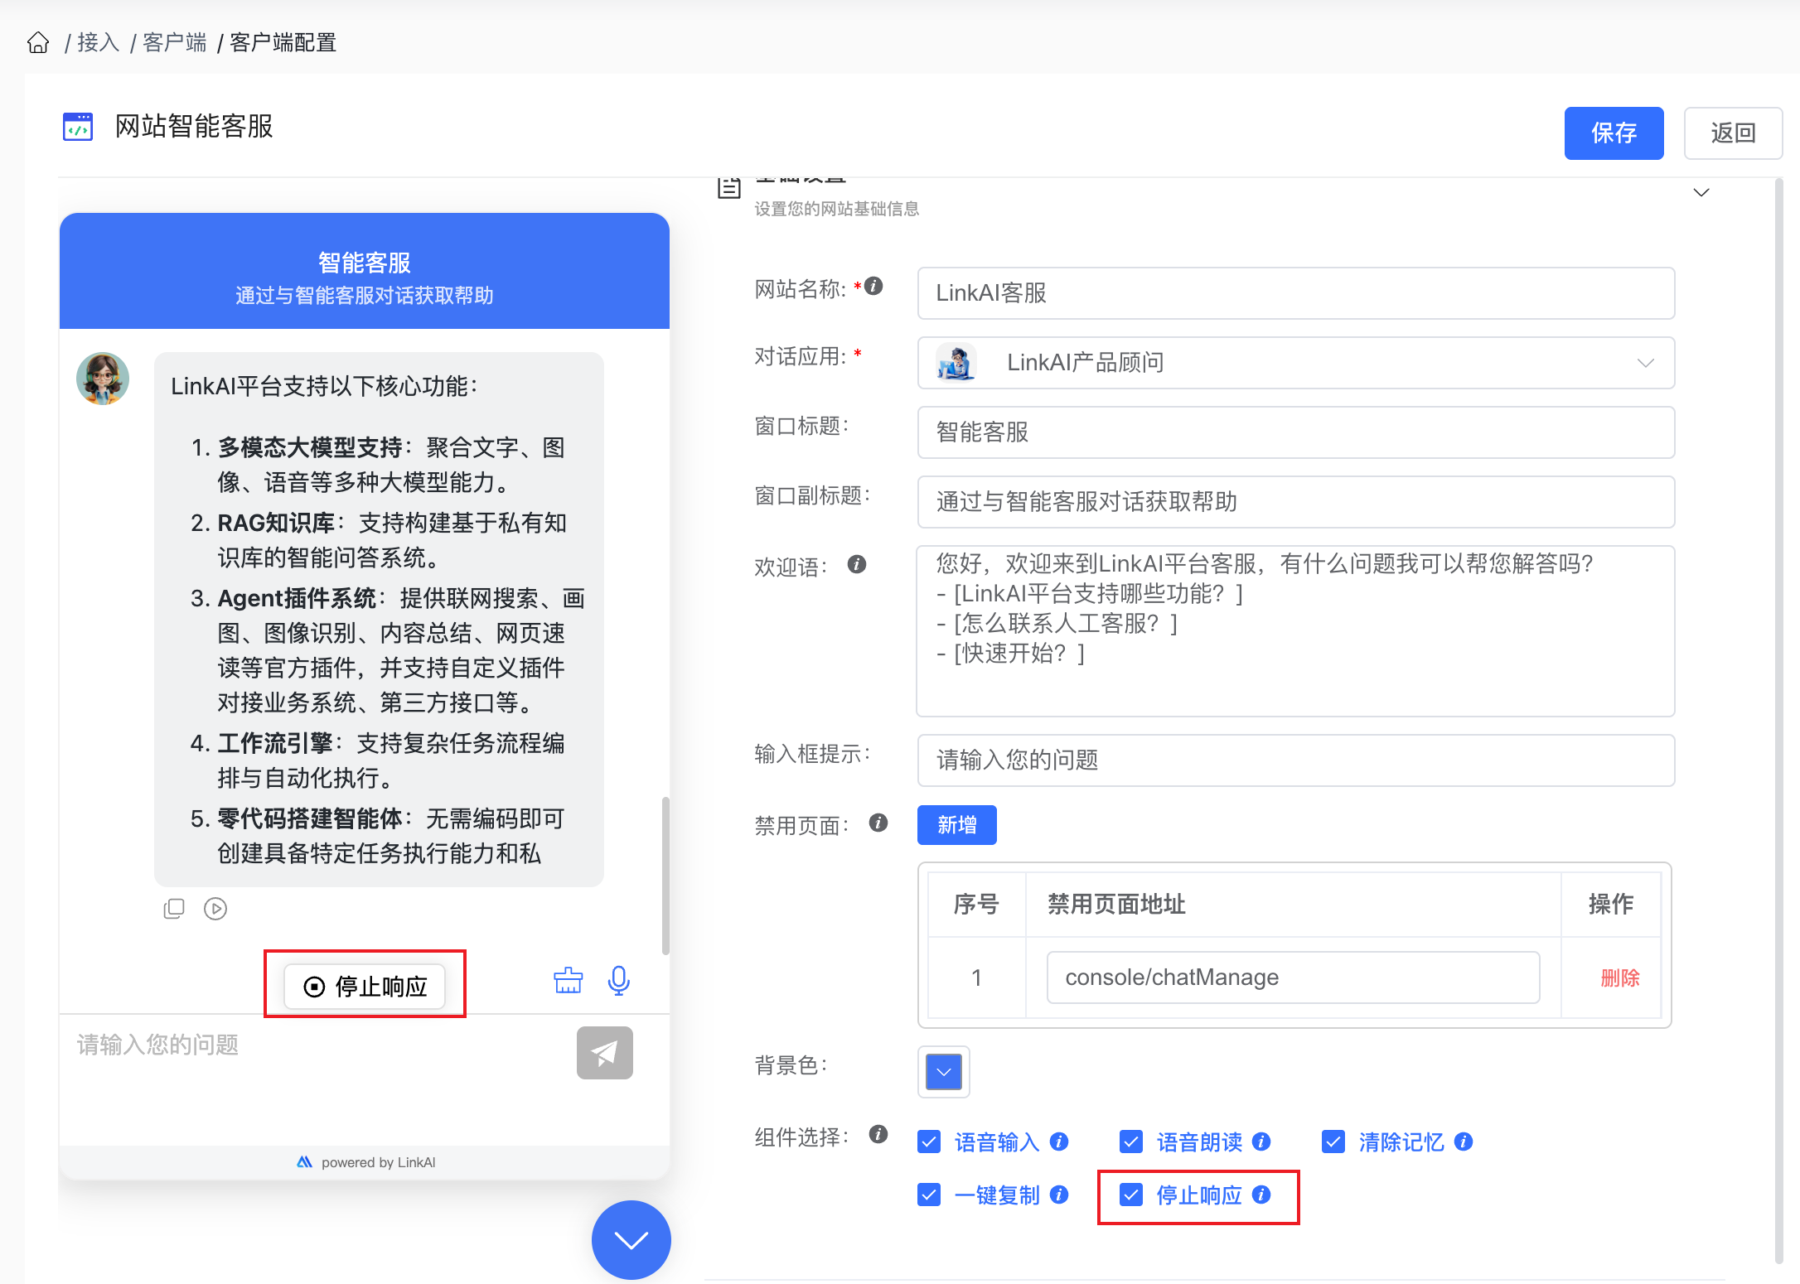Save the configuration with 保存
1800x1284 pixels.
[x=1614, y=133]
